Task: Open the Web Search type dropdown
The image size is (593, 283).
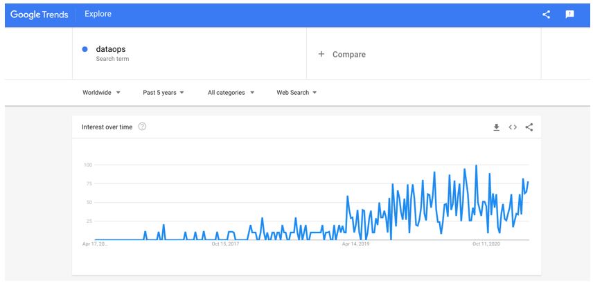Action: [296, 93]
